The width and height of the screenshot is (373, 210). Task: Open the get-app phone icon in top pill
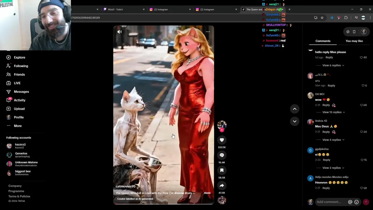pyautogui.click(x=354, y=32)
